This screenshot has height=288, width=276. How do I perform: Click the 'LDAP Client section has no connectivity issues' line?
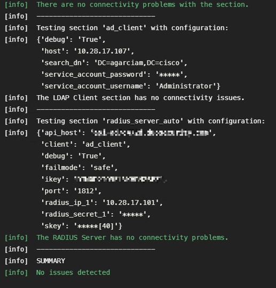click(140, 98)
